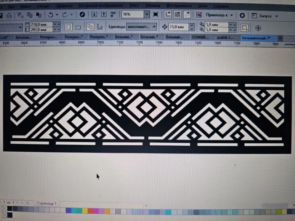Click the Import icon
Image resolution: width=295 pixels, height=221 pixels.
pos(94,14)
